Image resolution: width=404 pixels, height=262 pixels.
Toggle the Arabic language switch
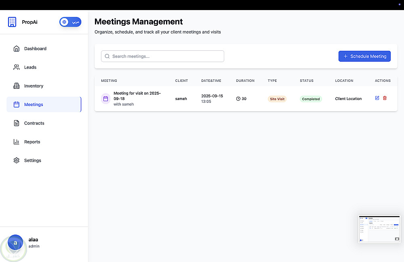click(70, 22)
